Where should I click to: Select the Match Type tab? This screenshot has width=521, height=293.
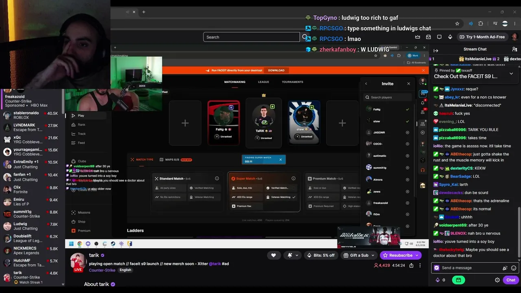click(x=142, y=160)
